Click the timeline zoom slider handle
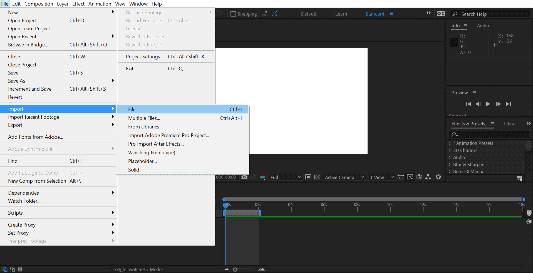This screenshot has height=273, width=533. point(235,269)
